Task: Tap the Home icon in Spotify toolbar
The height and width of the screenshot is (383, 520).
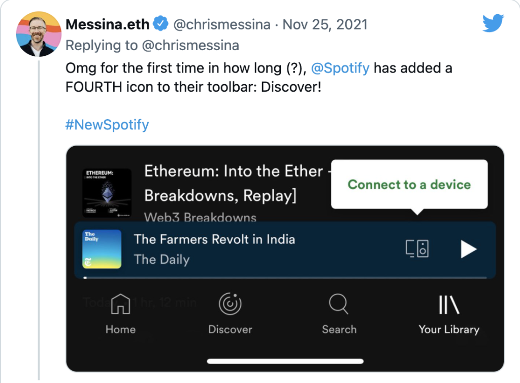Action: [120, 304]
